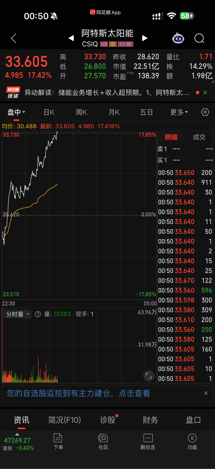Tap the open price 27.570
215x469 pixels.
[95, 76]
